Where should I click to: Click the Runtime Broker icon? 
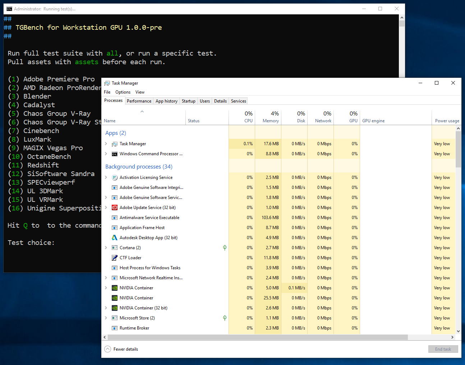coord(115,328)
